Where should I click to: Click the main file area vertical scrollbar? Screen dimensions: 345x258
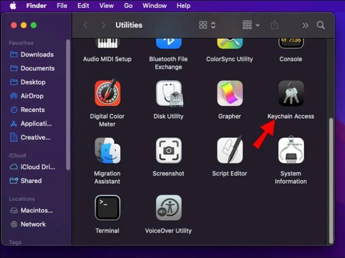(x=331, y=180)
